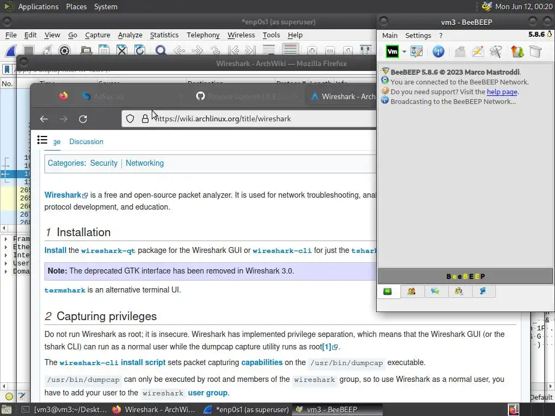Screen dimensions: 555x416
Task: Click Go to specified packet icon in Wireshark
Action: (x=215, y=50)
